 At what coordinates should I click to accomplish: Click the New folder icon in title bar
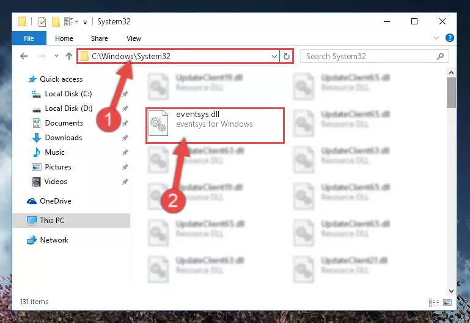click(x=56, y=22)
